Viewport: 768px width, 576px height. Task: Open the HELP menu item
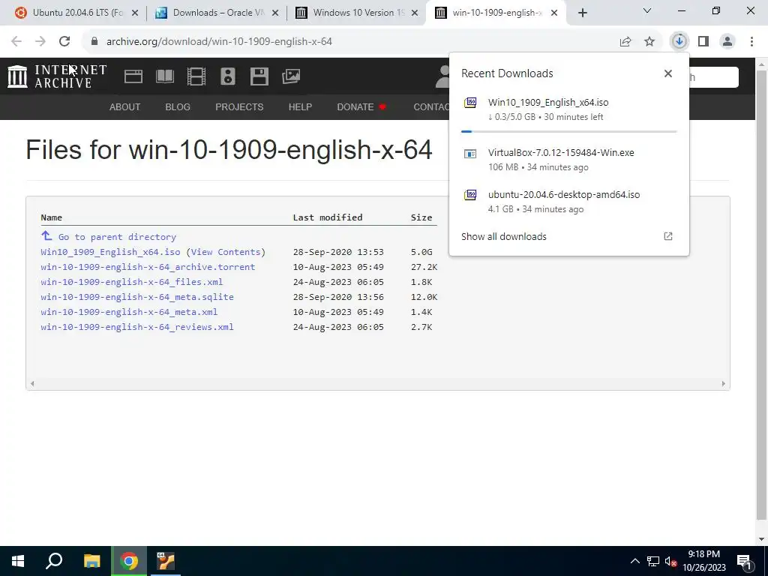click(300, 106)
